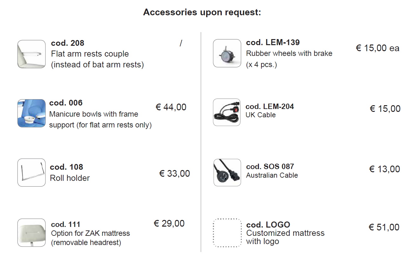Click the Accessories upon request heading
419x273 pixels.
click(202, 12)
